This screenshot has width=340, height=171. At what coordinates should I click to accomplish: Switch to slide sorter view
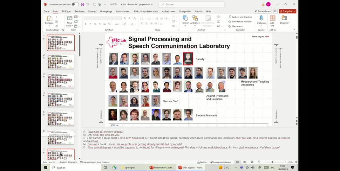point(245,162)
